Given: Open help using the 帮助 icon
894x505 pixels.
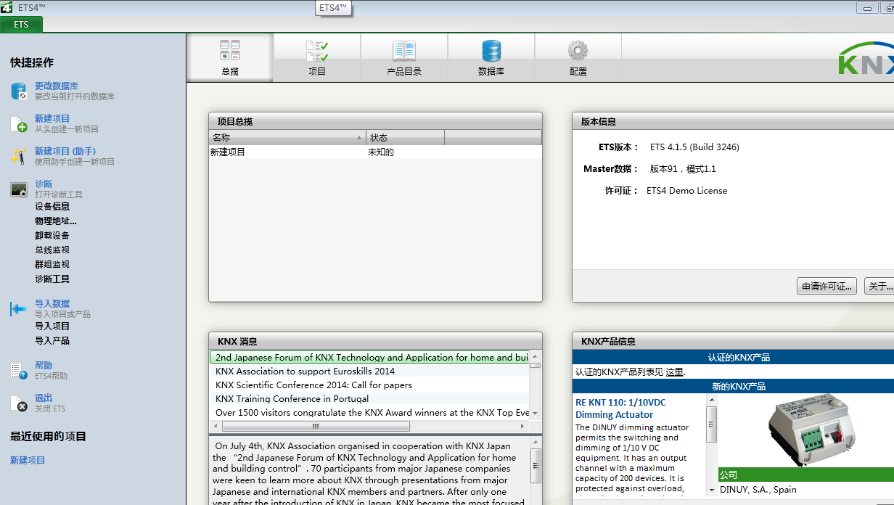Looking at the screenshot, I should pos(19,371).
